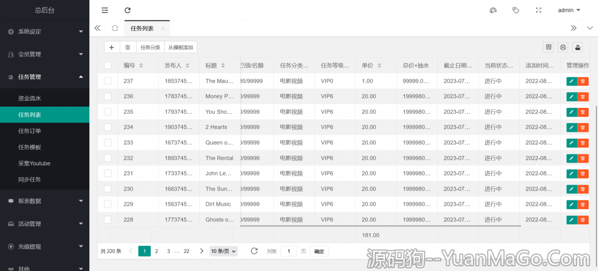Jump to last page 22
The image size is (598, 271).
186,251
